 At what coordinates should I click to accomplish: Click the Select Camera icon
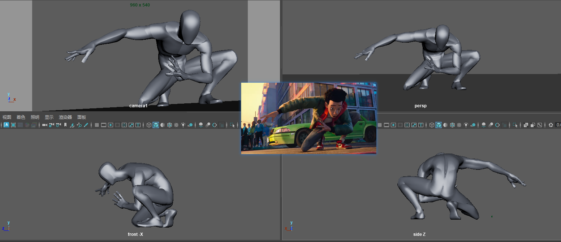point(44,125)
